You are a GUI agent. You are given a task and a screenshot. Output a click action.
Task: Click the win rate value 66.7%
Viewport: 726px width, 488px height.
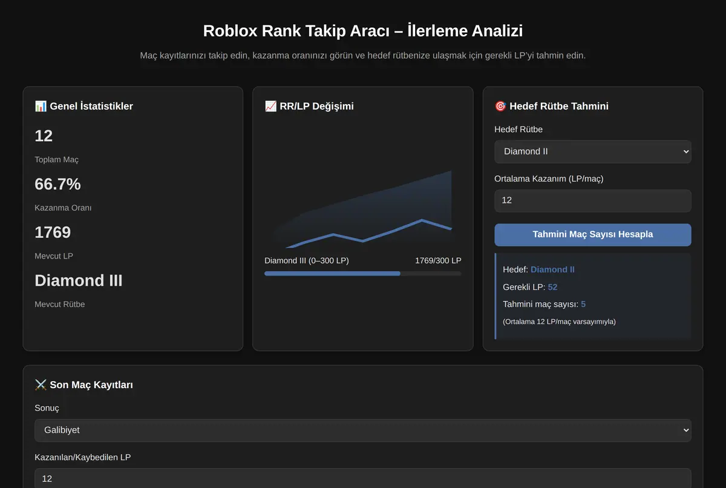click(57, 184)
